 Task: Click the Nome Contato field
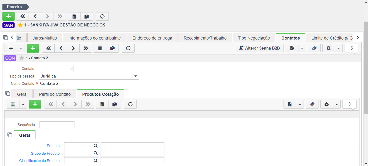pyautogui.click(x=89, y=84)
